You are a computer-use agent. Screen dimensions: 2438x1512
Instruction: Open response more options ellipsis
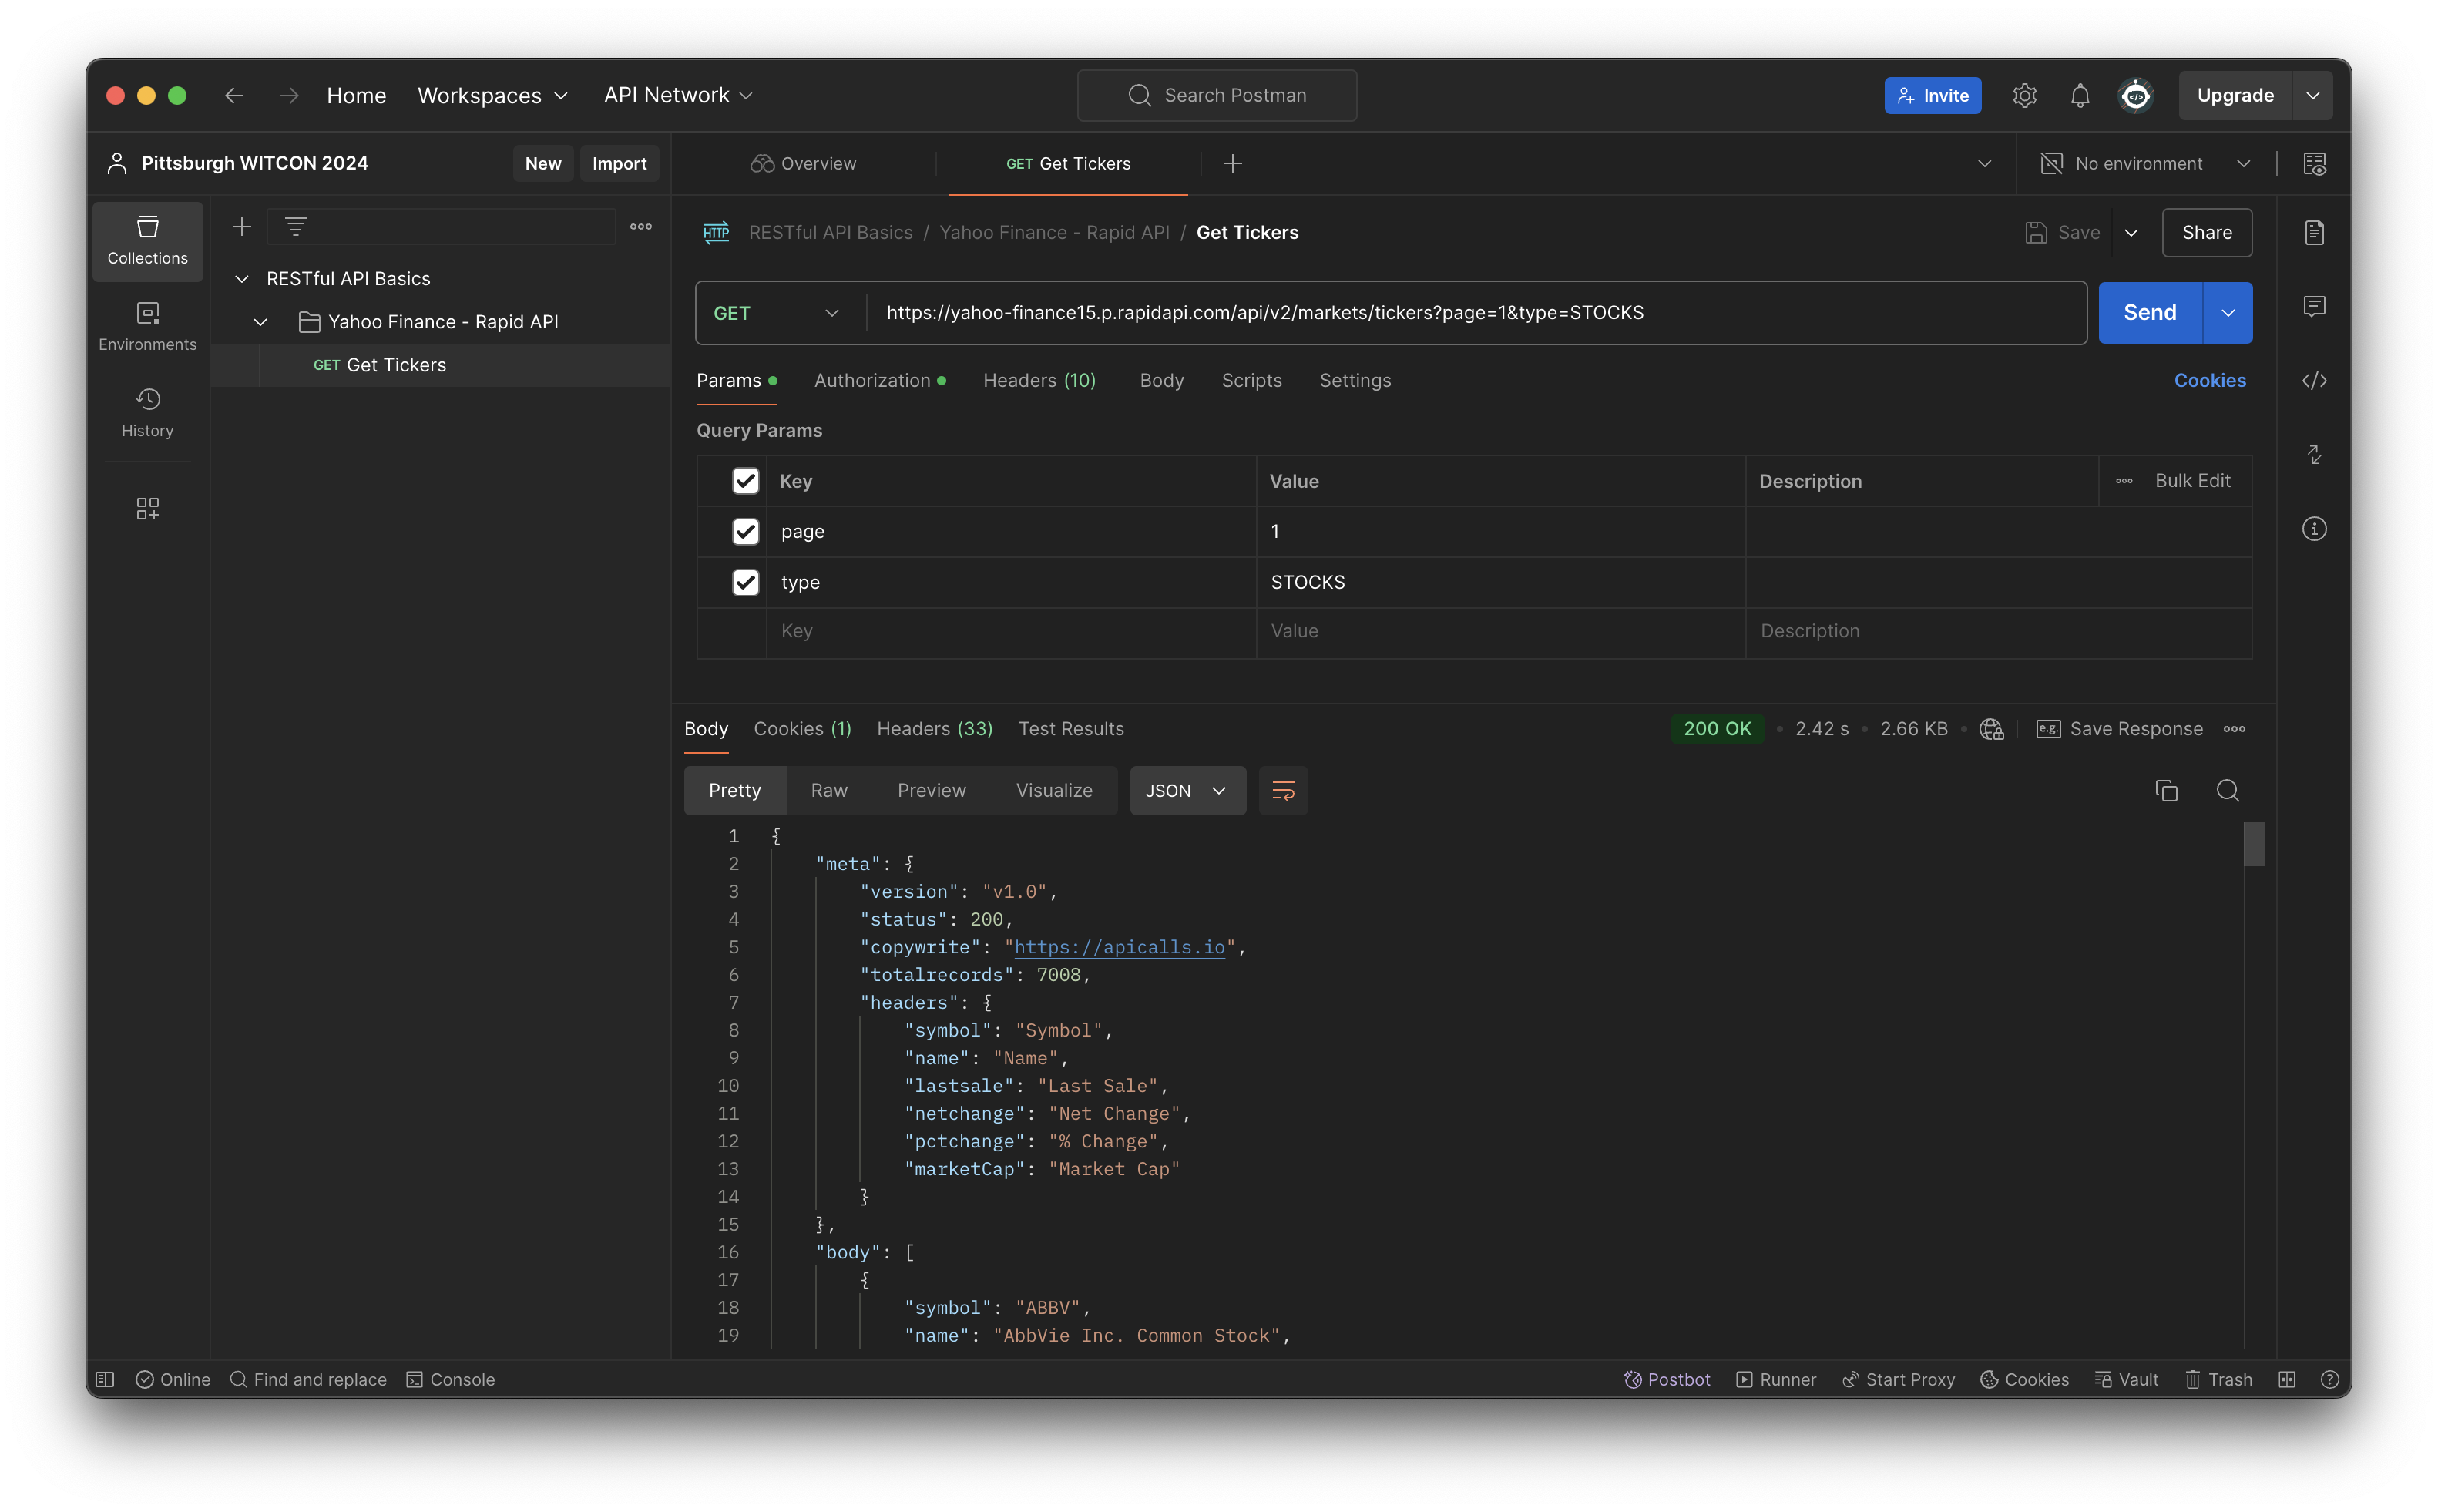pos(2234,728)
